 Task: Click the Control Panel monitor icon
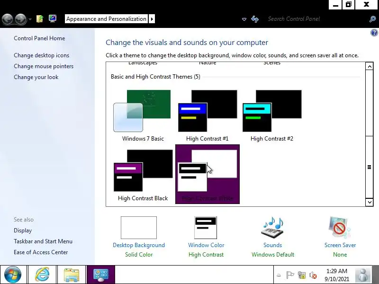click(53, 18)
